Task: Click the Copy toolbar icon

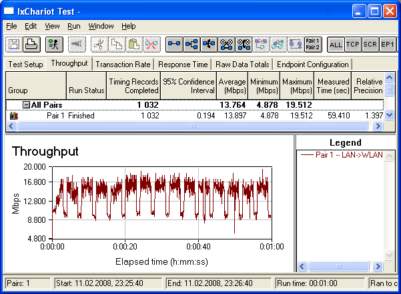Action: click(x=117, y=45)
